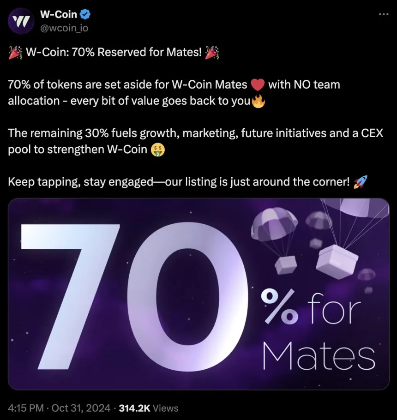Click the "Oct 31, 2024" date
This screenshot has width=397, height=420.
(82, 408)
